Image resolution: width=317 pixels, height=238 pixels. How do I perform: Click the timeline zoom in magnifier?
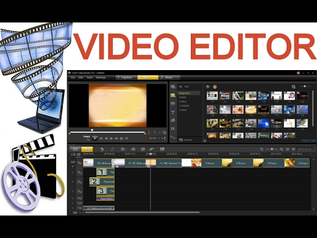tap(281, 149)
